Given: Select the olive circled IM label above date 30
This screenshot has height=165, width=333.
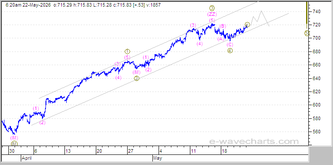Looking at the screenshot, I should coord(14,144).
